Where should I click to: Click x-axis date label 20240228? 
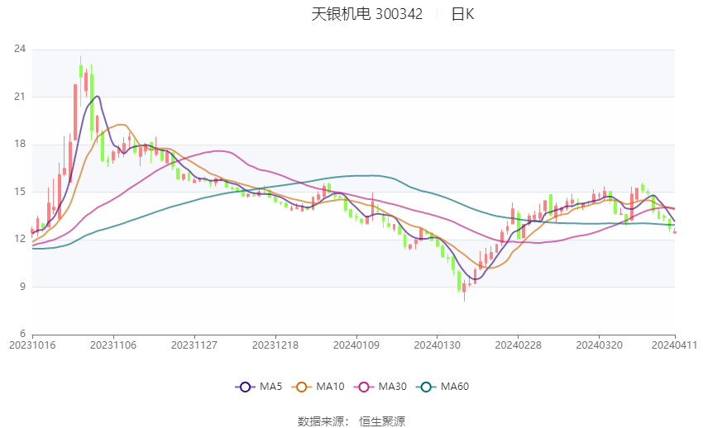pos(518,345)
